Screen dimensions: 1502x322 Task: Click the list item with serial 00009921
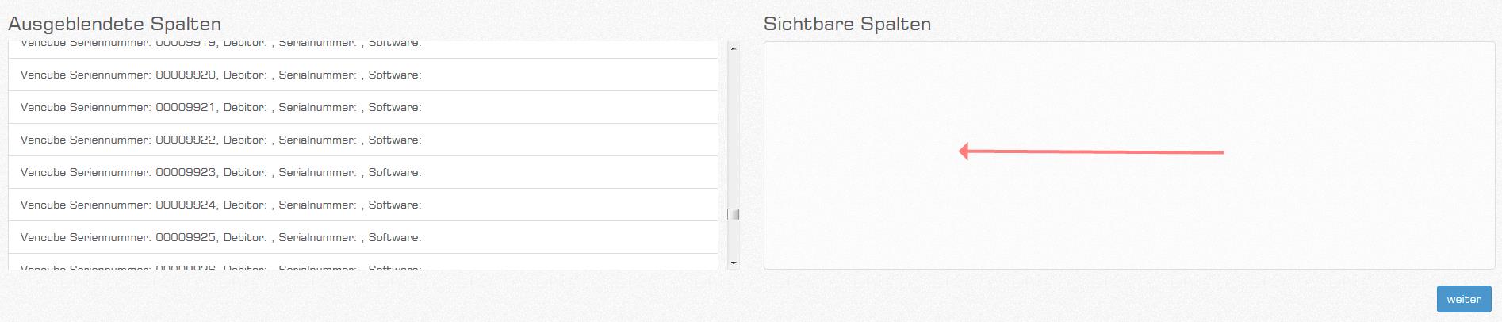coord(362,108)
